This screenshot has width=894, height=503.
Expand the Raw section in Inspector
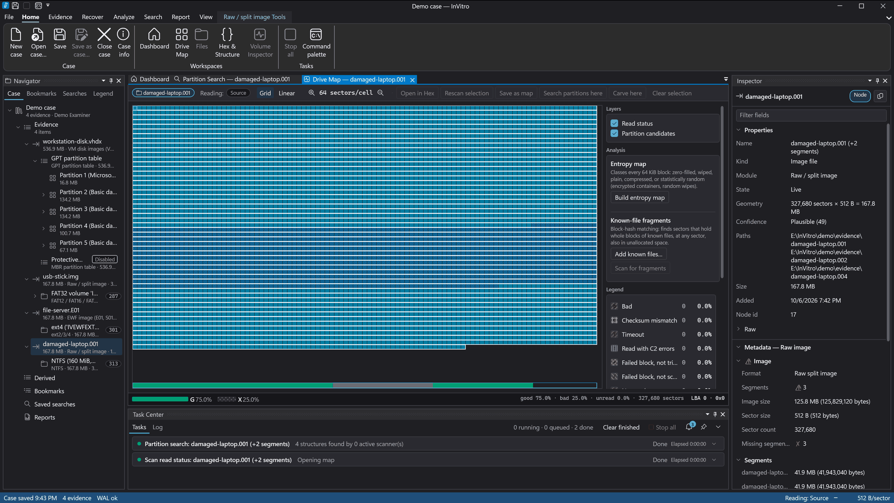738,329
